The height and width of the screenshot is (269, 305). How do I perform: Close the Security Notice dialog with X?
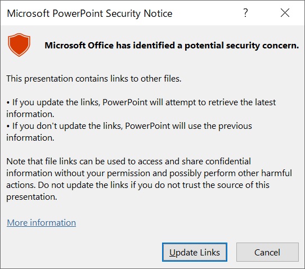285,13
